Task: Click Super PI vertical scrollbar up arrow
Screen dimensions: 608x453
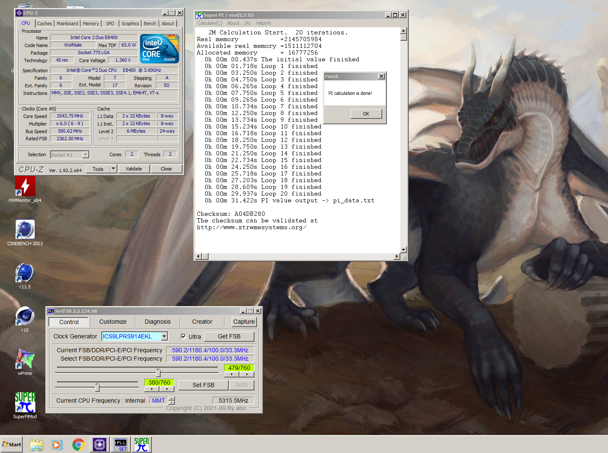Action: [404, 31]
